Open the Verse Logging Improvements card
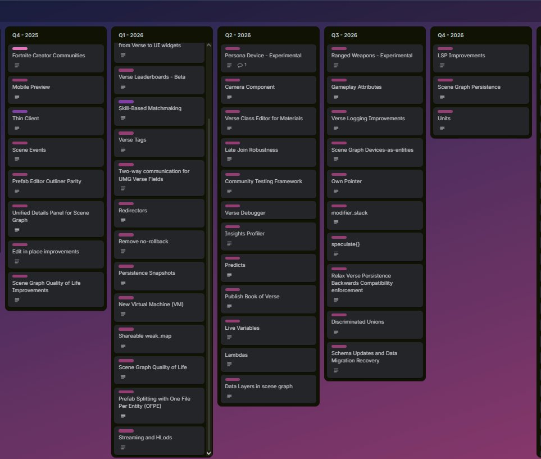This screenshot has height=459, width=541. click(375, 121)
